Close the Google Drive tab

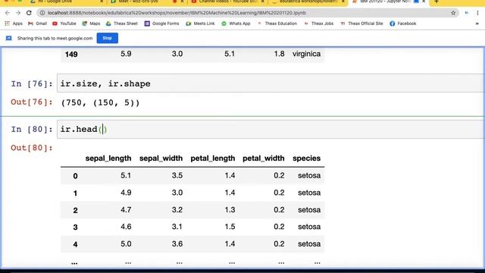pyautogui.click(x=102, y=2)
